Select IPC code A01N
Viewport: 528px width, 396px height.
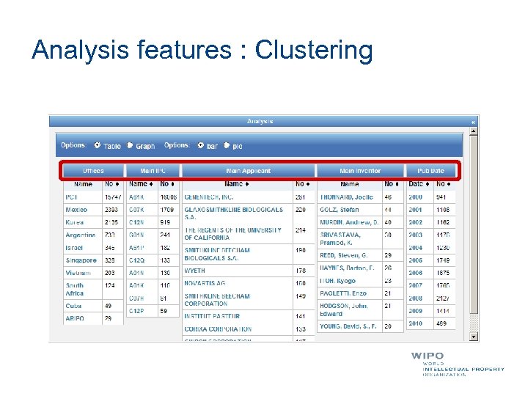tap(136, 273)
